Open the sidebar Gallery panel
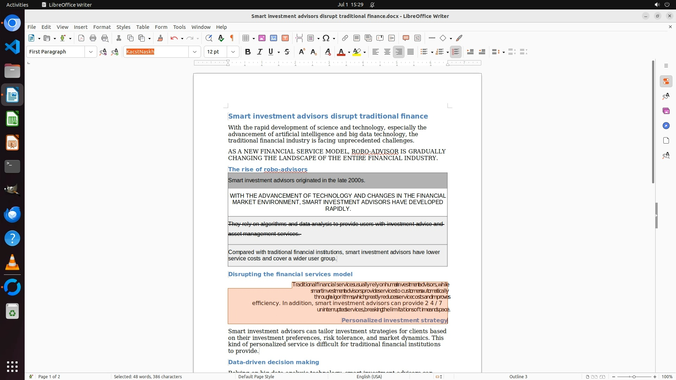676x380 pixels. point(666,111)
